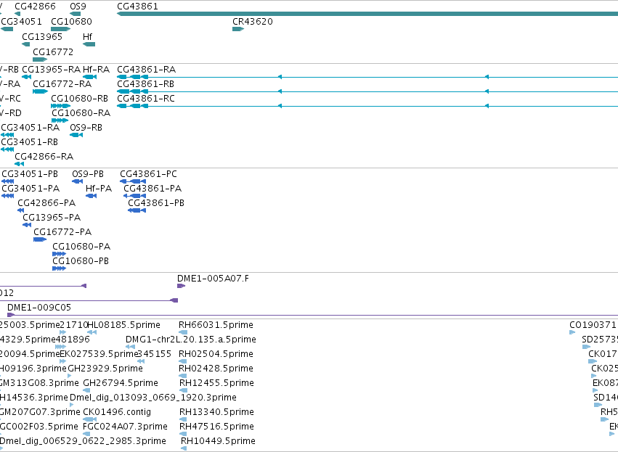
Task: Select the CG10680-RB transcript
Action: point(61,106)
